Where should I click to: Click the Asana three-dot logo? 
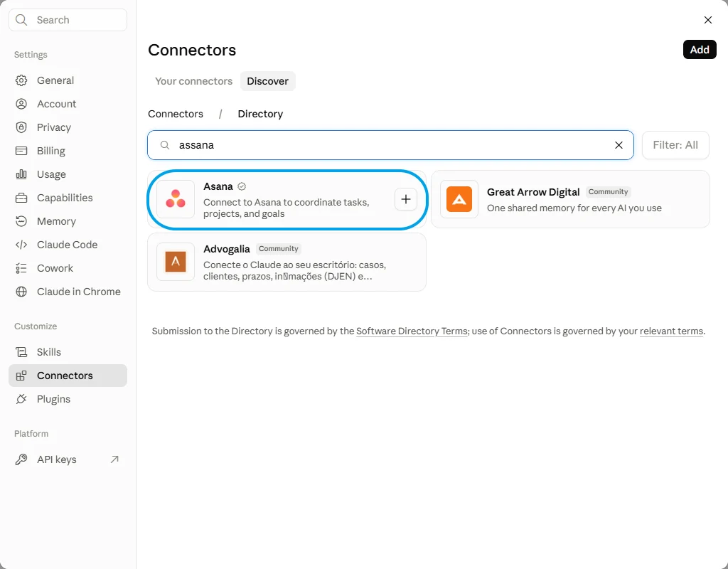coord(176,199)
